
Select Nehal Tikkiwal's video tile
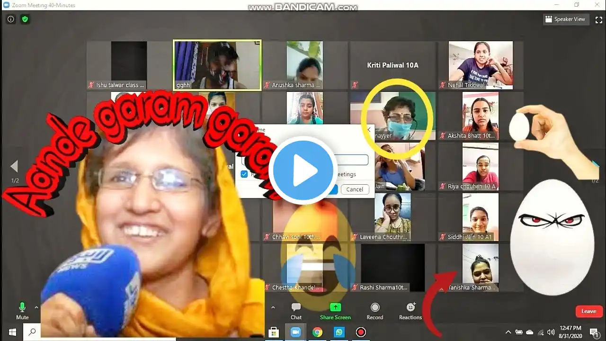[481, 65]
